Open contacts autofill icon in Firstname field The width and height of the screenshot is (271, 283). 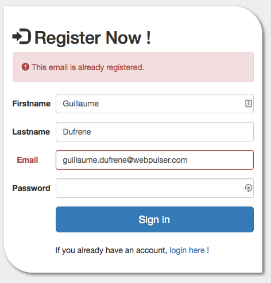pos(249,104)
